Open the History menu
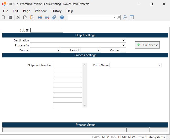This screenshot has height=140, width=170. tap(56, 11)
